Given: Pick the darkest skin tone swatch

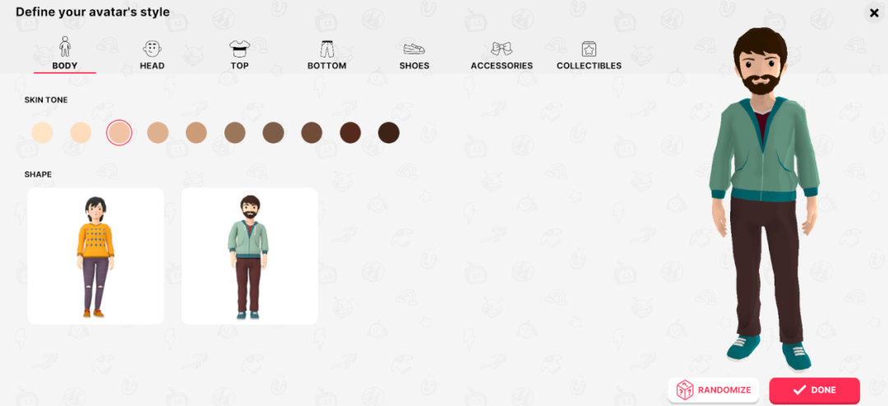Looking at the screenshot, I should (x=388, y=133).
